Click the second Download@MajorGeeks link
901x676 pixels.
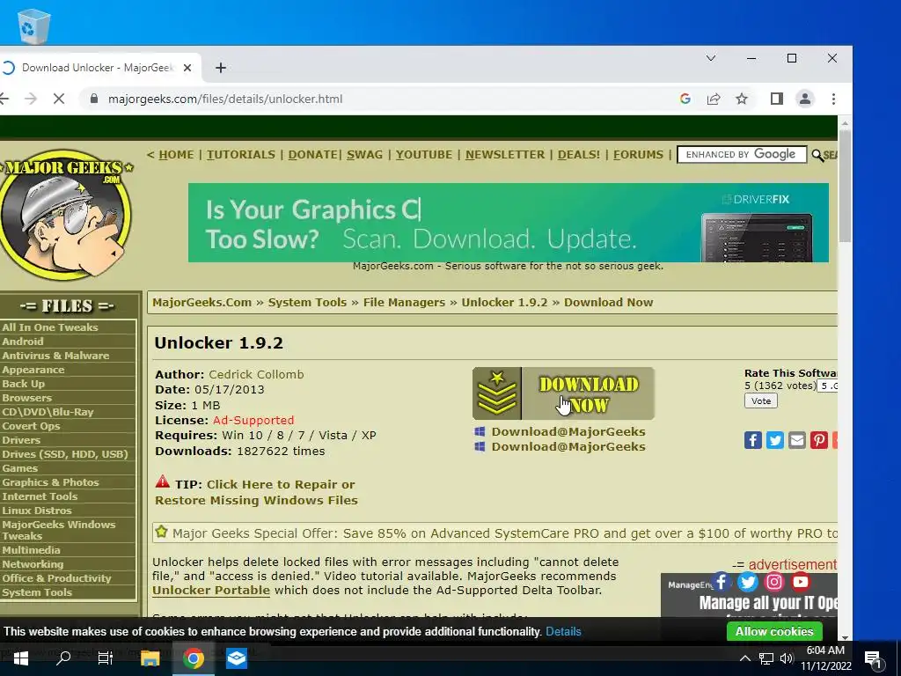[x=568, y=446]
